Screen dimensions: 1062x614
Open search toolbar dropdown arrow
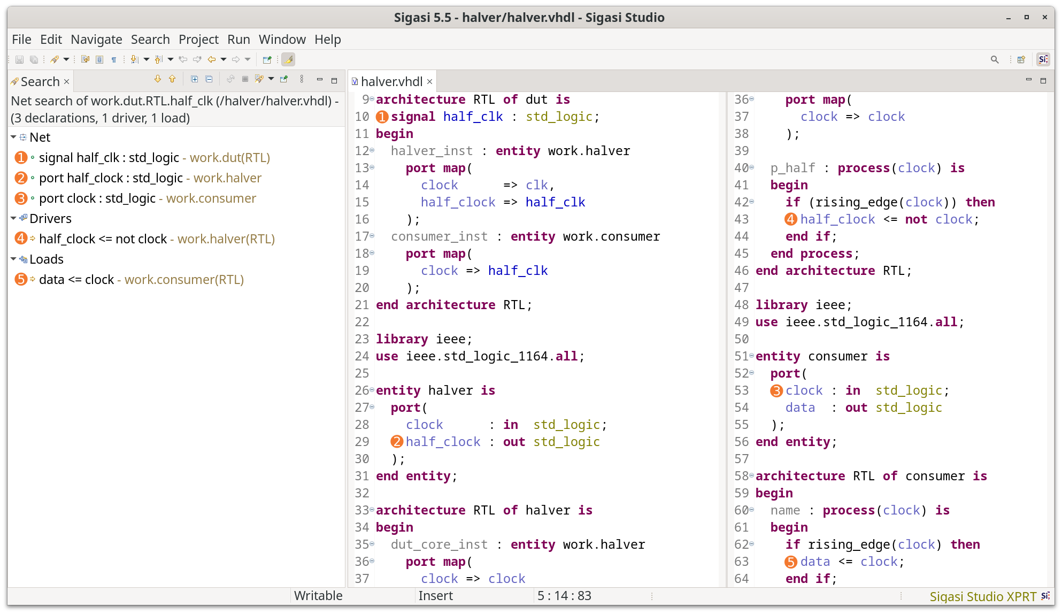[66, 59]
